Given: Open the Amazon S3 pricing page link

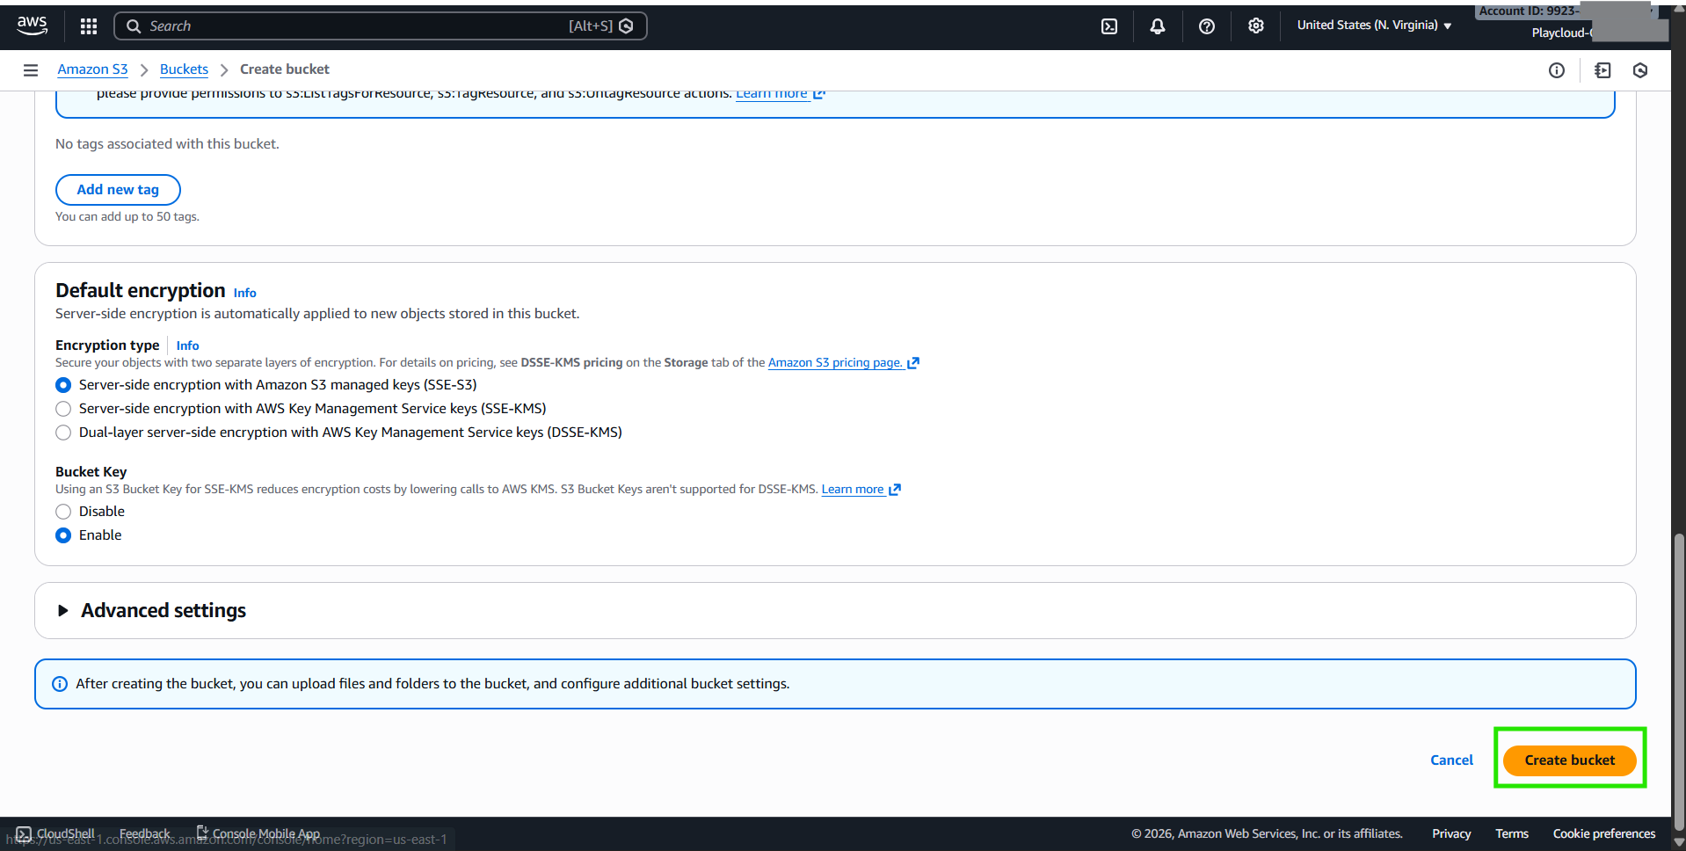Looking at the screenshot, I should pyautogui.click(x=835, y=363).
